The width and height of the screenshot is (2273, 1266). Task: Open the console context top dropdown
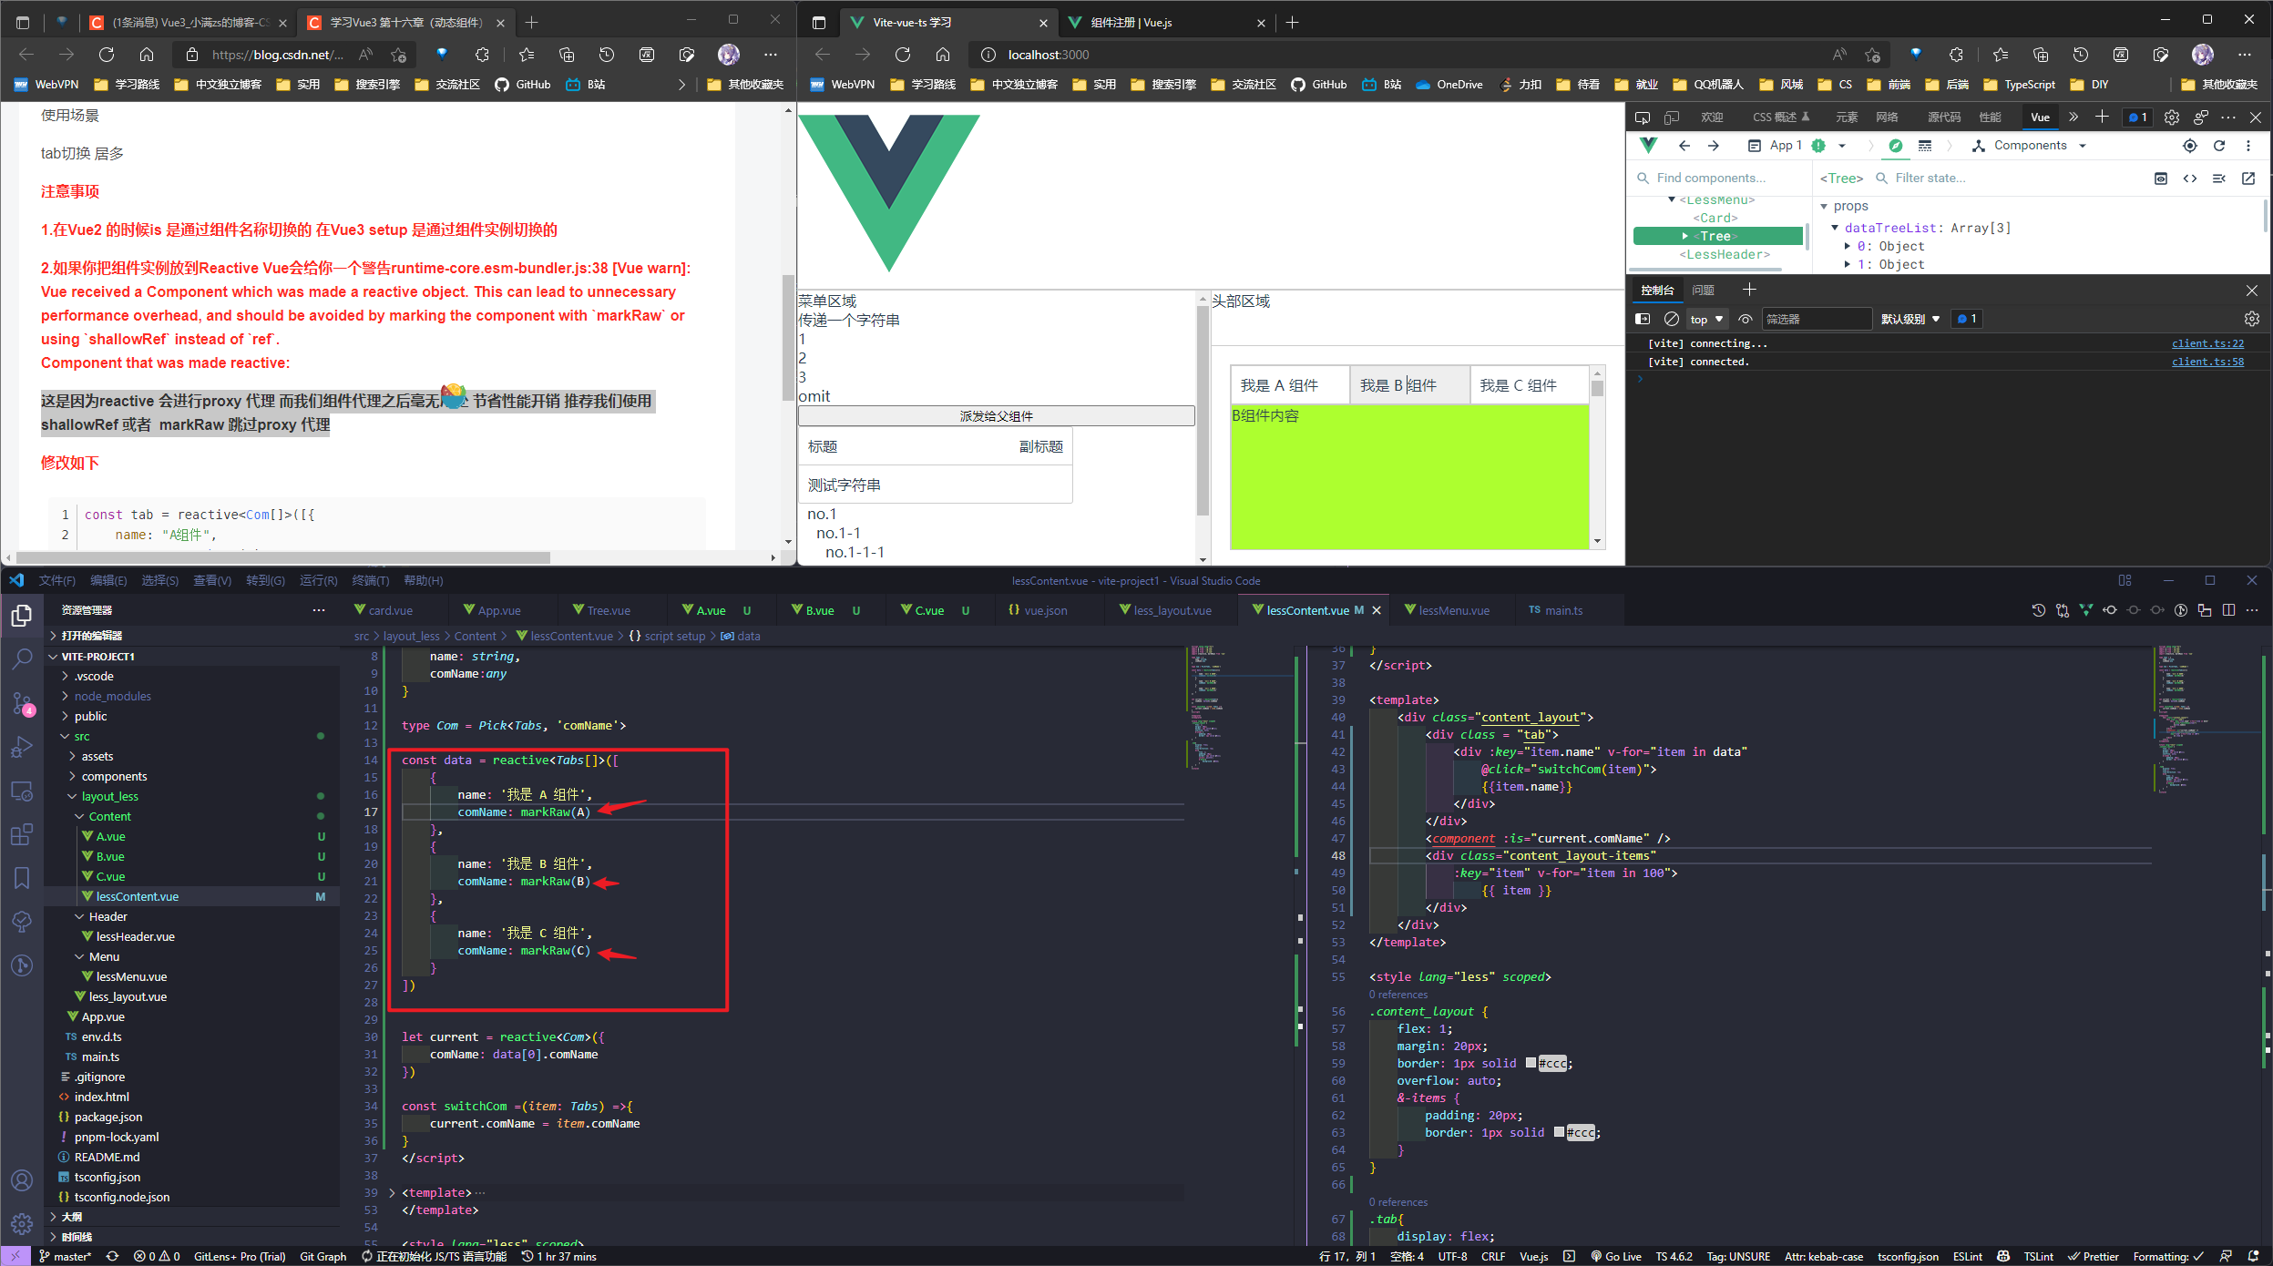click(1706, 319)
